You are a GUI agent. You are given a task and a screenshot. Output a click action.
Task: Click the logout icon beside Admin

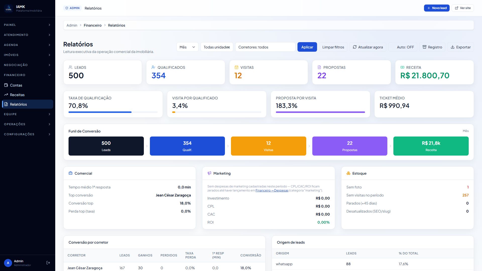pos(48,263)
